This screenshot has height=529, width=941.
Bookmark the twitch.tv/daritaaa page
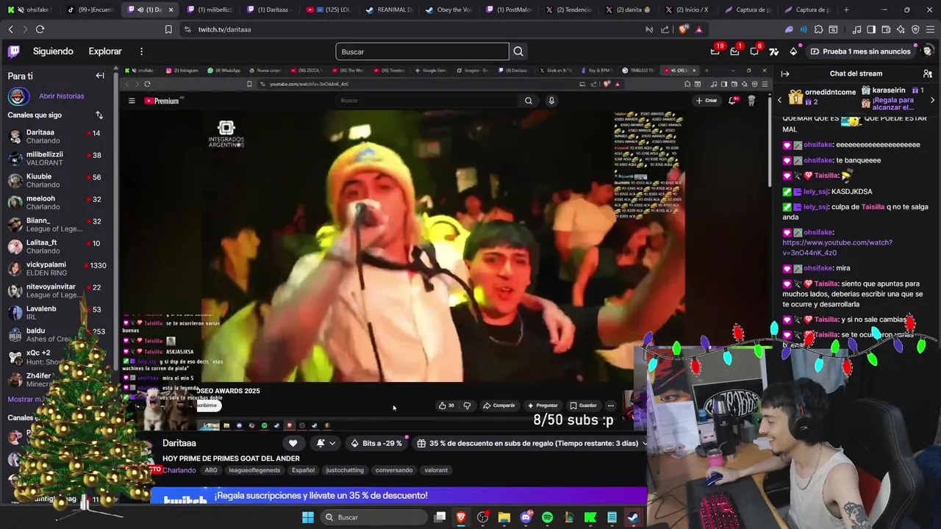tap(168, 29)
